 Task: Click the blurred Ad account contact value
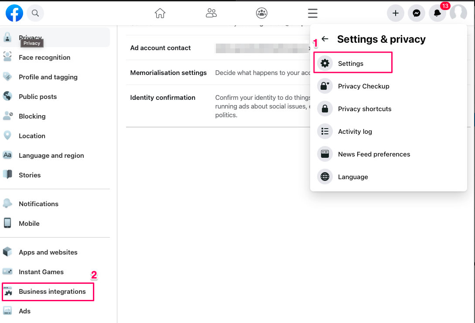coord(263,48)
